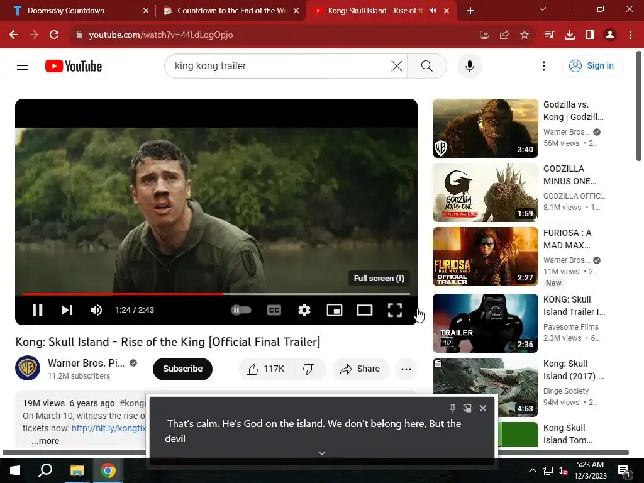Toggle the autoplay switch in player
The width and height of the screenshot is (644, 483).
241,310
